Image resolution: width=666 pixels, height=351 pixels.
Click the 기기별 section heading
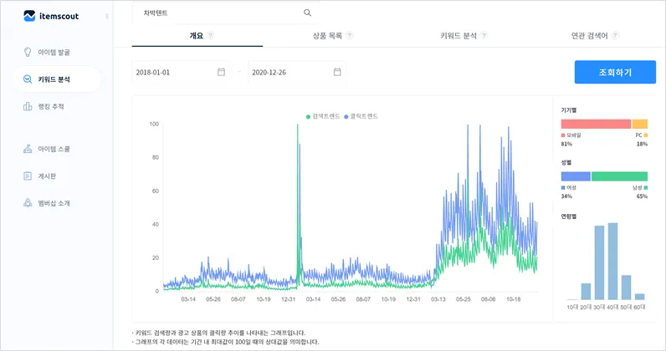tap(568, 110)
